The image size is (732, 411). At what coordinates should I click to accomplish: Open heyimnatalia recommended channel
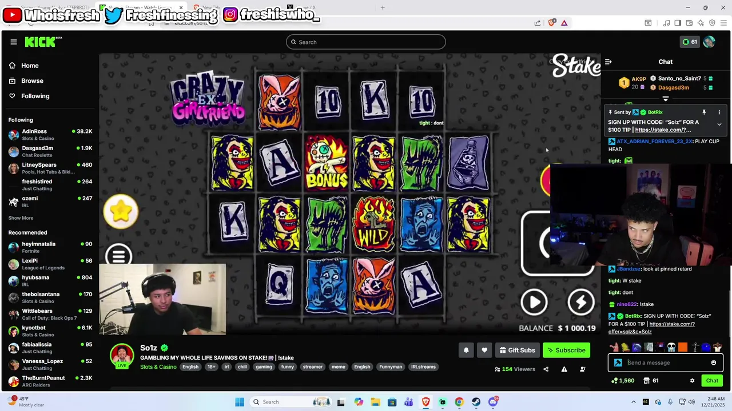pyautogui.click(x=50, y=247)
